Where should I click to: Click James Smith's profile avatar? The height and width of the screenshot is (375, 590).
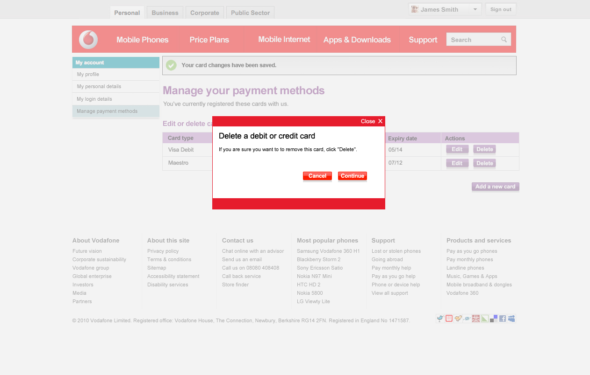[x=414, y=9]
